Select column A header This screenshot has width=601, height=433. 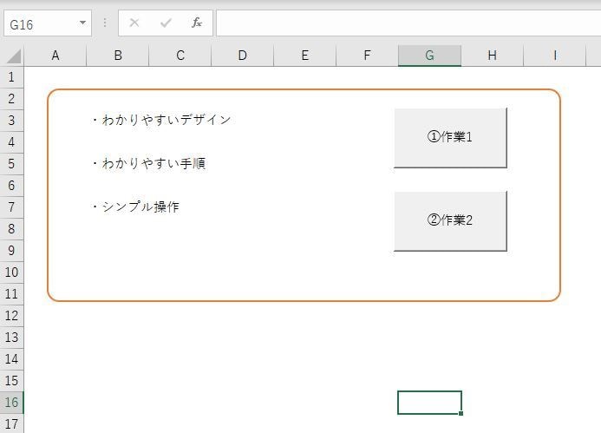coord(56,56)
